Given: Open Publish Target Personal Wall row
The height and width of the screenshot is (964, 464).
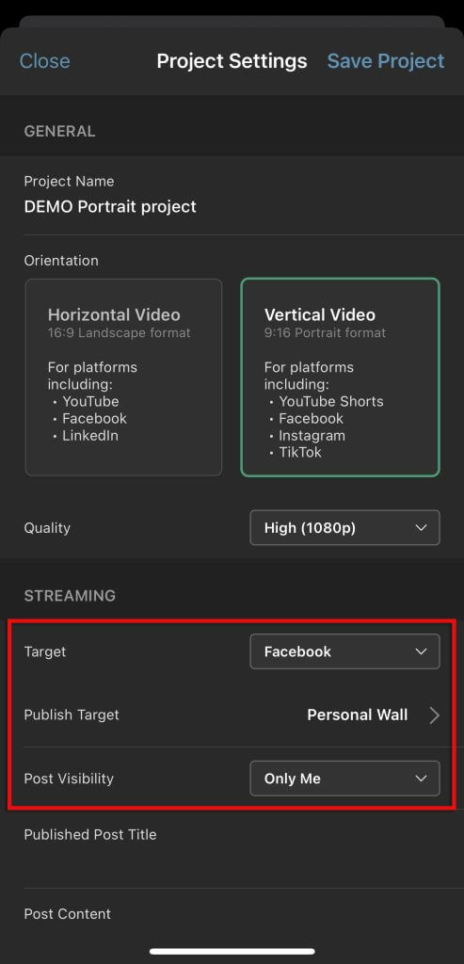Looking at the screenshot, I should point(232,715).
